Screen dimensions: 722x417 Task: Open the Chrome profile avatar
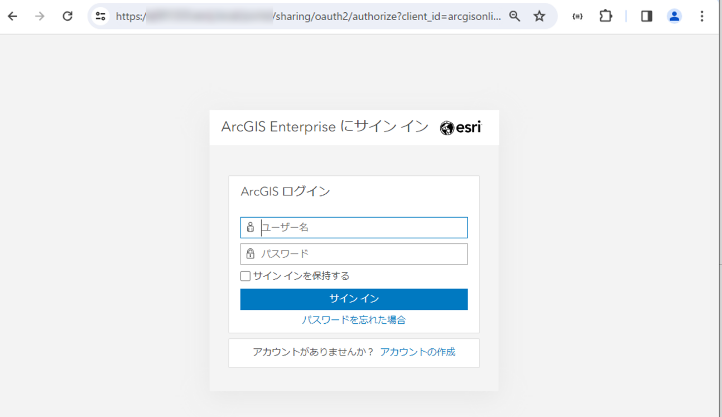pos(675,16)
